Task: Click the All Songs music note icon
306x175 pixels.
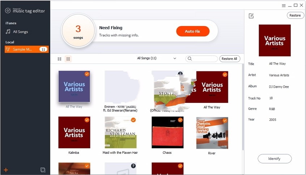Action: [8, 31]
